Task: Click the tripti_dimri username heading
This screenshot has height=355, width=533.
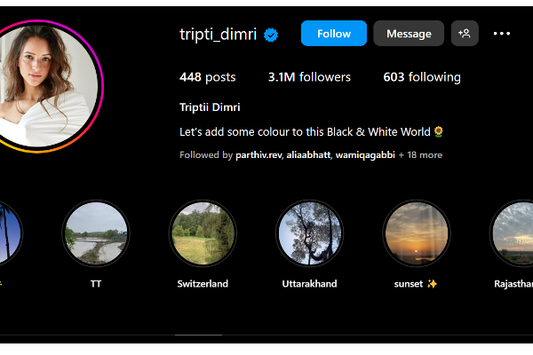Action: tap(218, 35)
